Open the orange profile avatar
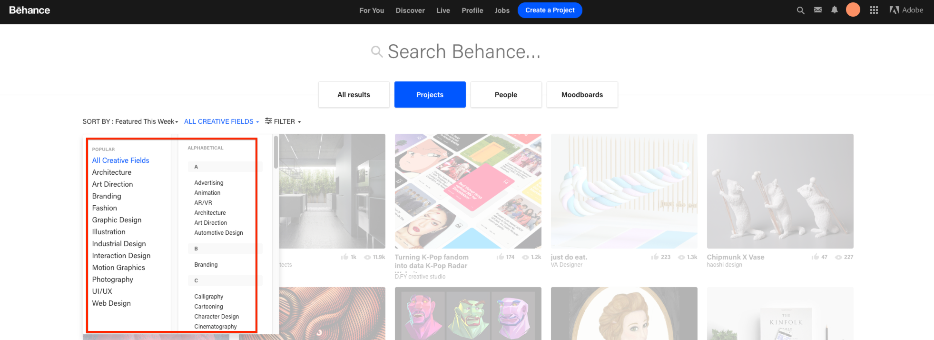 [x=853, y=10]
